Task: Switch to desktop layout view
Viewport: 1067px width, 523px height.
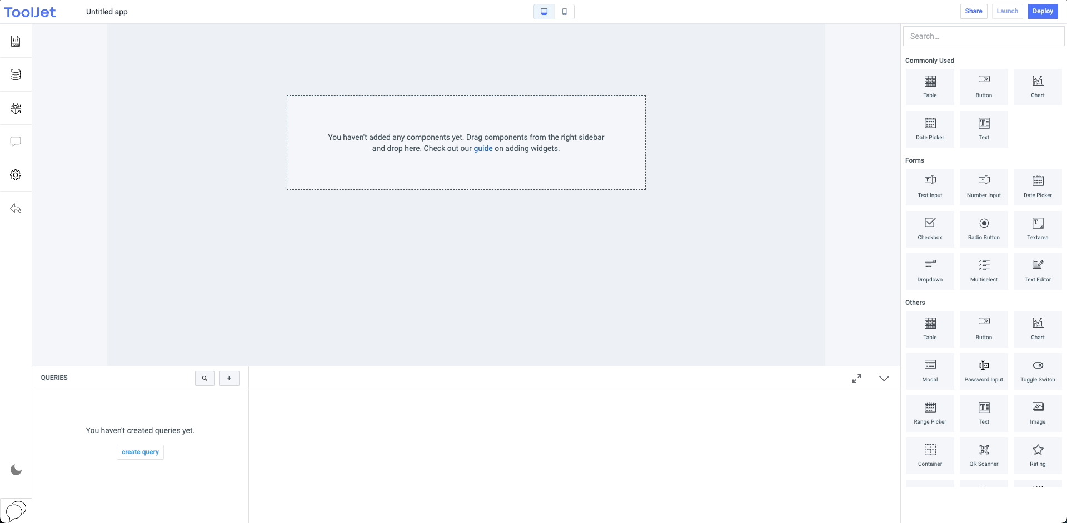Action: tap(544, 12)
